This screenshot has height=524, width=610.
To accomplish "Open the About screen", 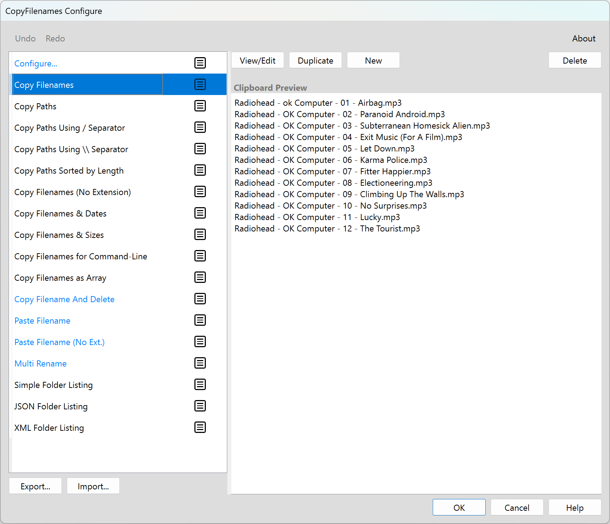I will pyautogui.click(x=584, y=38).
